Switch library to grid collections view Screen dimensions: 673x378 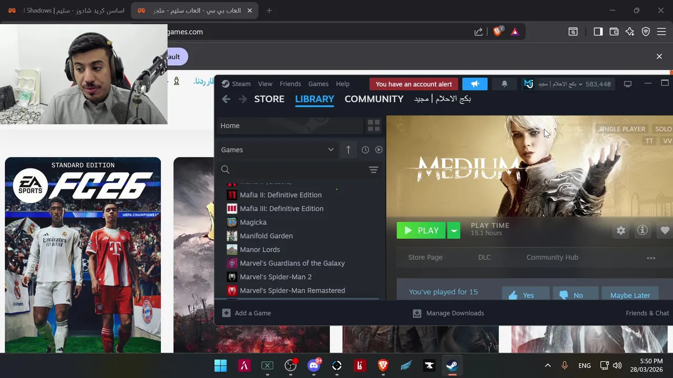[374, 125]
